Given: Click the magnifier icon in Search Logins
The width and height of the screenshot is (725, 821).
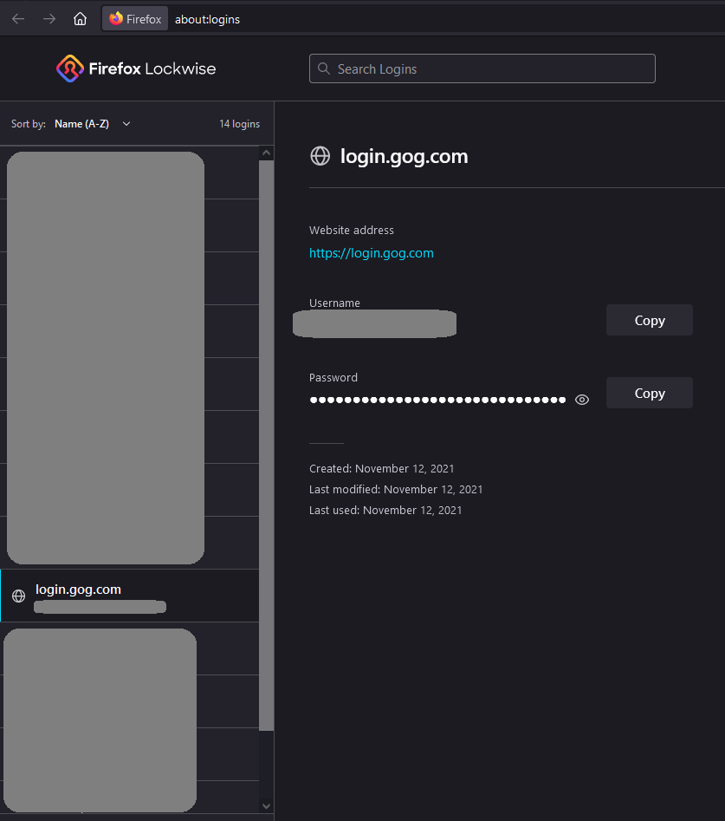Looking at the screenshot, I should point(324,68).
